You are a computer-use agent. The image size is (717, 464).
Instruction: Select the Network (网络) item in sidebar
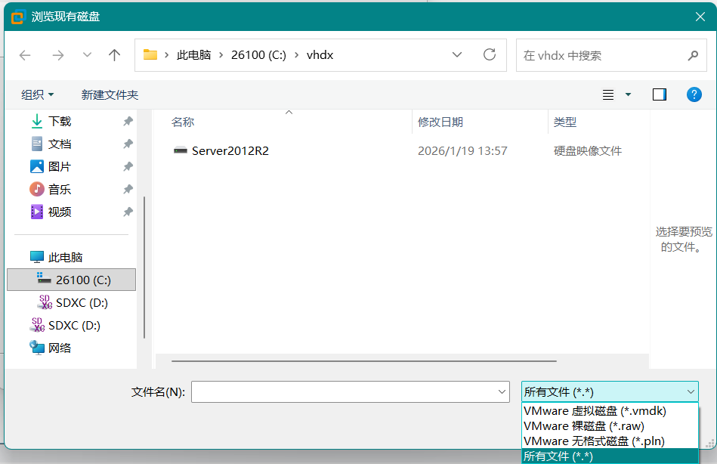pyautogui.click(x=60, y=348)
